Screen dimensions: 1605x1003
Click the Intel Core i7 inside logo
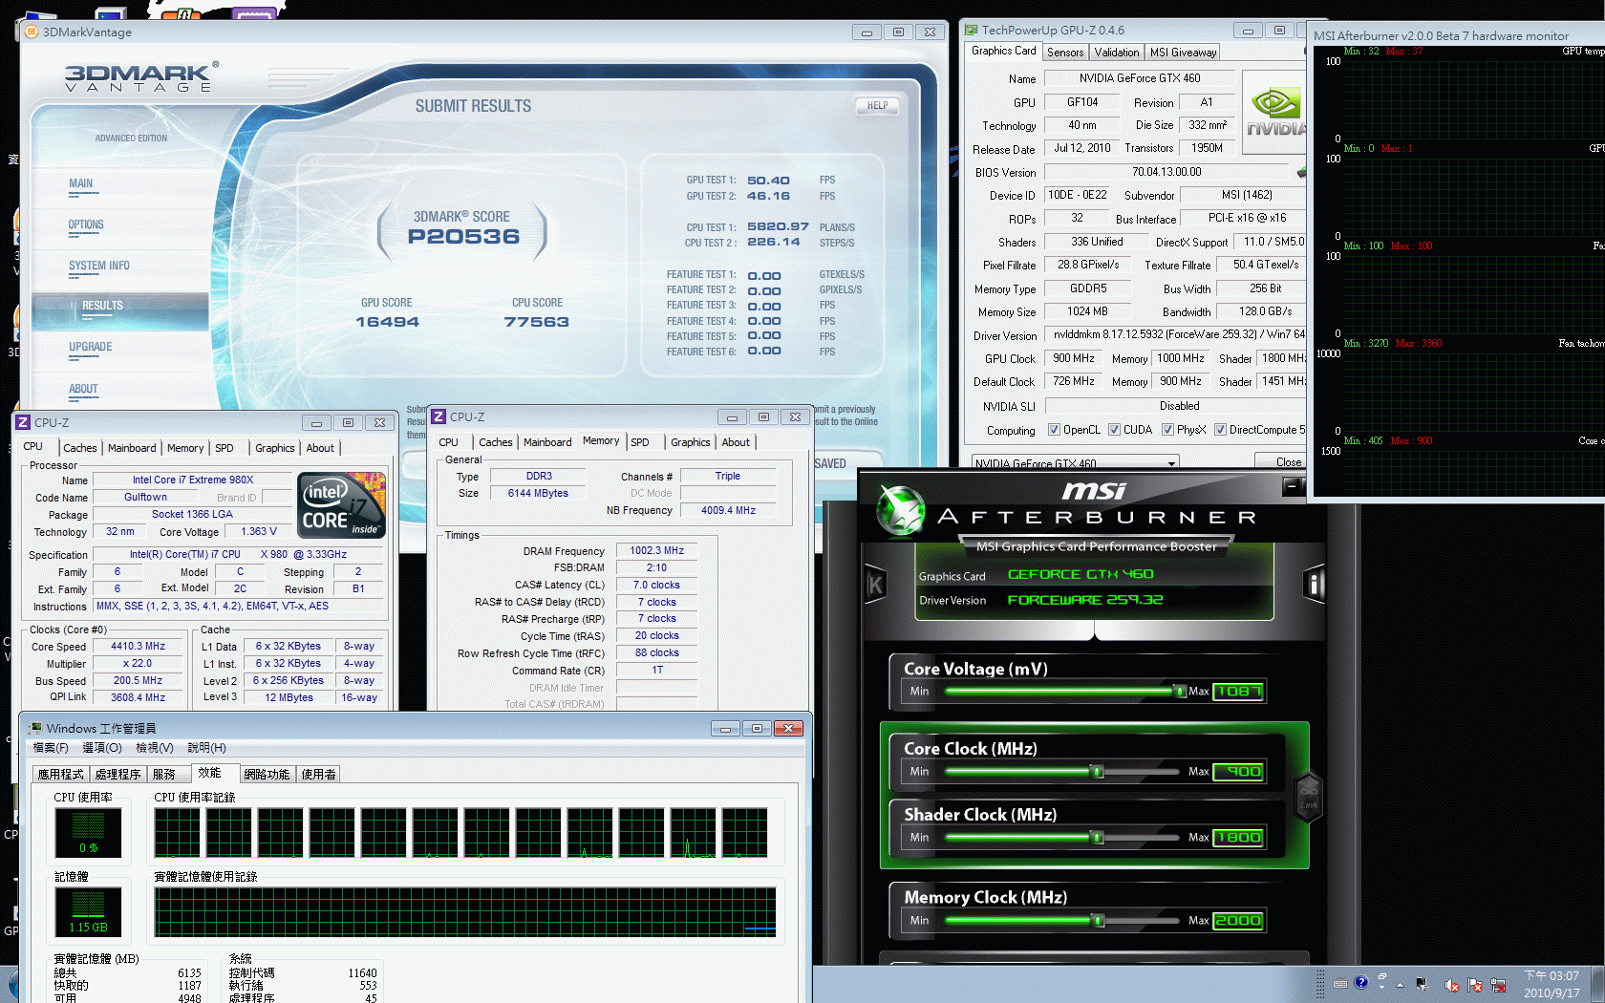tap(341, 504)
